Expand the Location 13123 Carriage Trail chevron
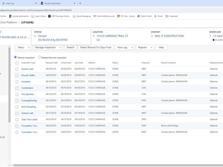 pyautogui.click(x=93, y=36)
